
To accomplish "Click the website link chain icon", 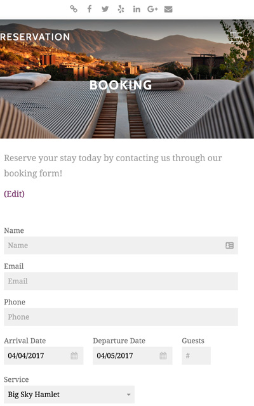I will pyautogui.click(x=74, y=9).
